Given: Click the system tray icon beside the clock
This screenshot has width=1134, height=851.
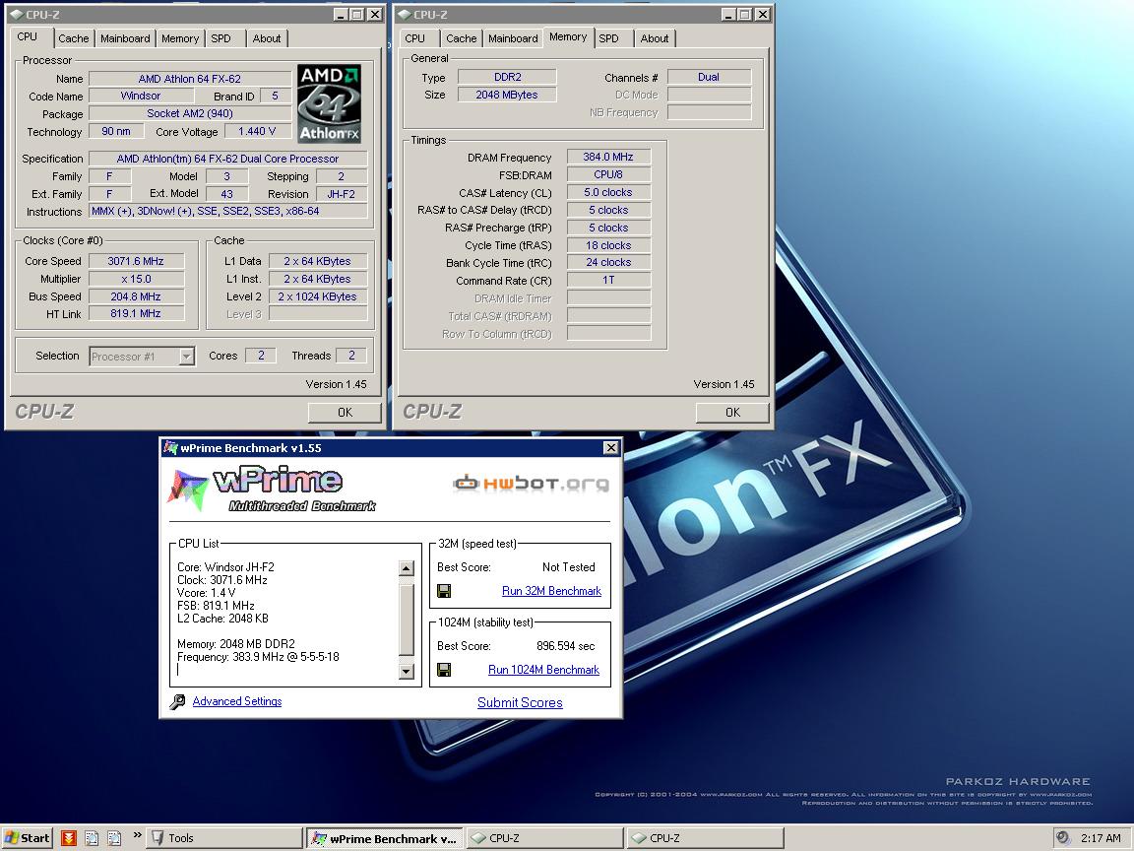Looking at the screenshot, I should (x=1062, y=838).
